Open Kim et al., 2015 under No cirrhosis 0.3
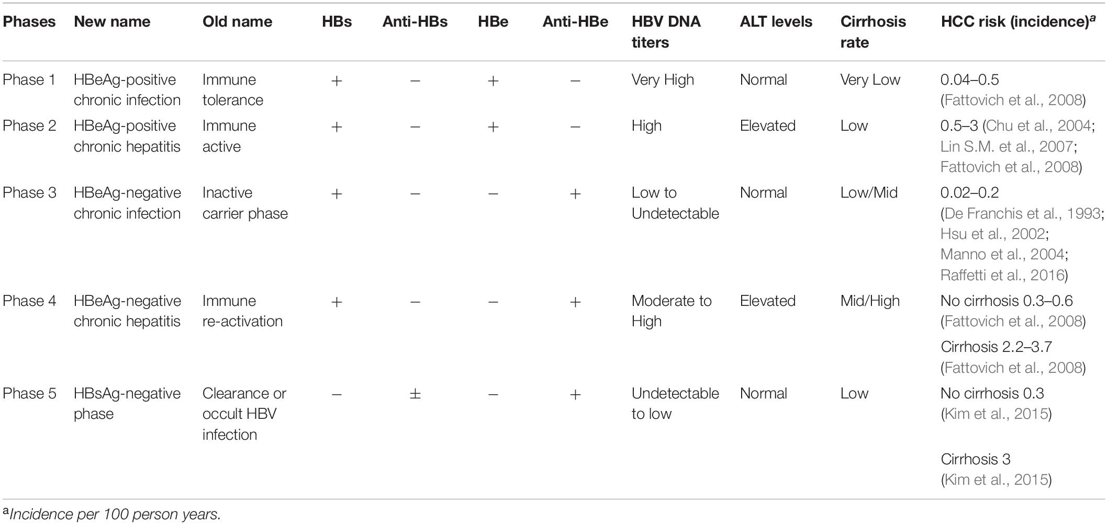1108x525 pixels. [x=997, y=414]
